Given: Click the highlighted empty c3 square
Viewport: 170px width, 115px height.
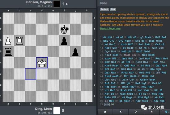Looking at the screenshot, I should click(x=31, y=74).
